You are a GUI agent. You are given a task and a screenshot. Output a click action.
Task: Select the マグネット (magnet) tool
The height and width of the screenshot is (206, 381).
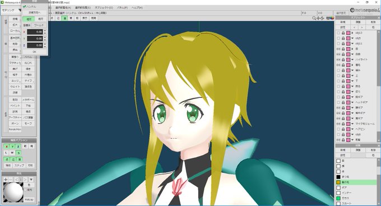[15, 63]
